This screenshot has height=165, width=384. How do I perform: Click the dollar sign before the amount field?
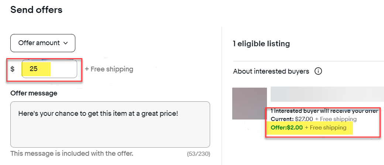point(12,69)
